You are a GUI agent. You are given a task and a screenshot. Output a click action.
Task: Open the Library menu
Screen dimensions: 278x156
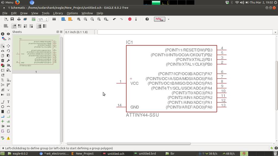coord(58,13)
